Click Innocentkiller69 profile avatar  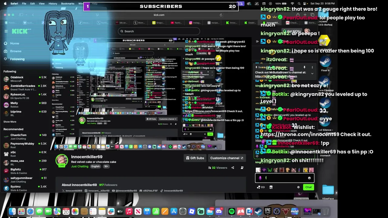point(62,161)
